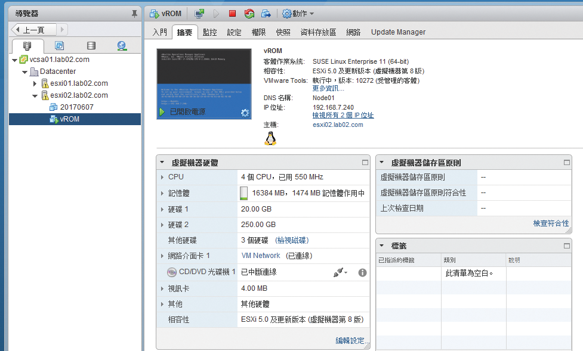Open the Hosts and Clusters inventory view
The height and width of the screenshot is (351, 583).
[27, 46]
